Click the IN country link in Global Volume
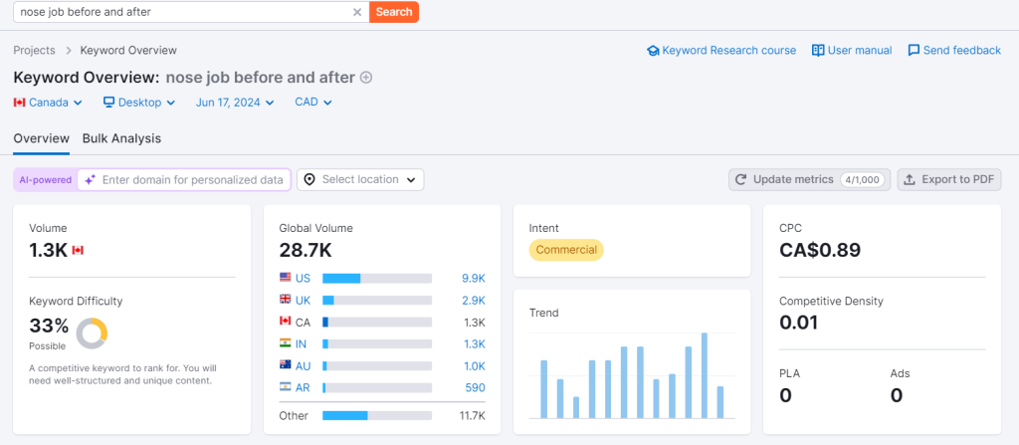1019x445 pixels. pos(301,344)
